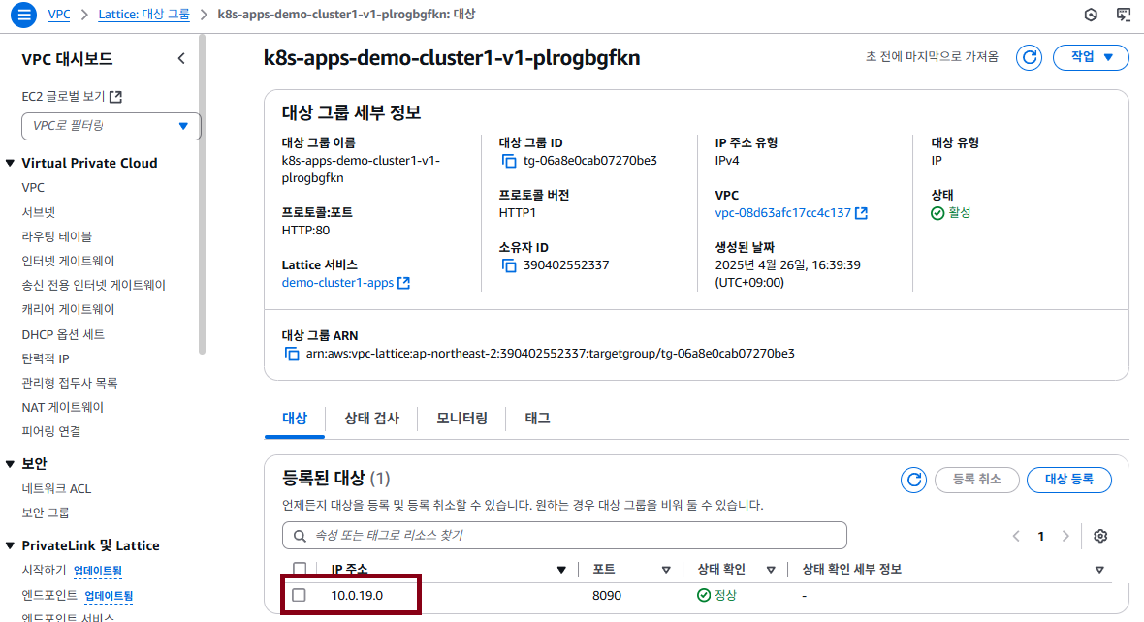Image resolution: width=1144 pixels, height=622 pixels.
Task: Open the VPC로 필터링 dropdown
Action: click(111, 126)
